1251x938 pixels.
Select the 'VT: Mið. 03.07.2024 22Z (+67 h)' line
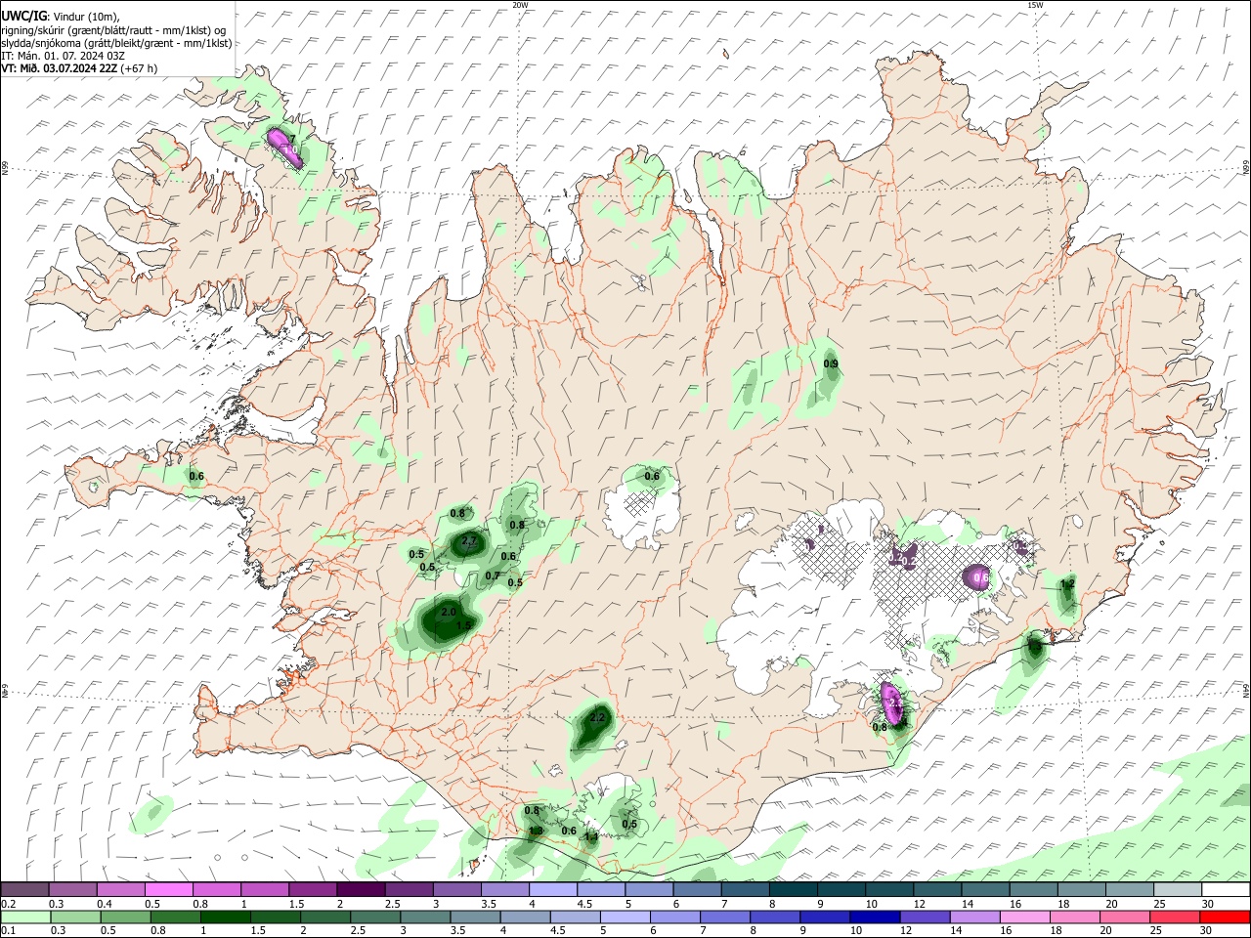click(79, 68)
